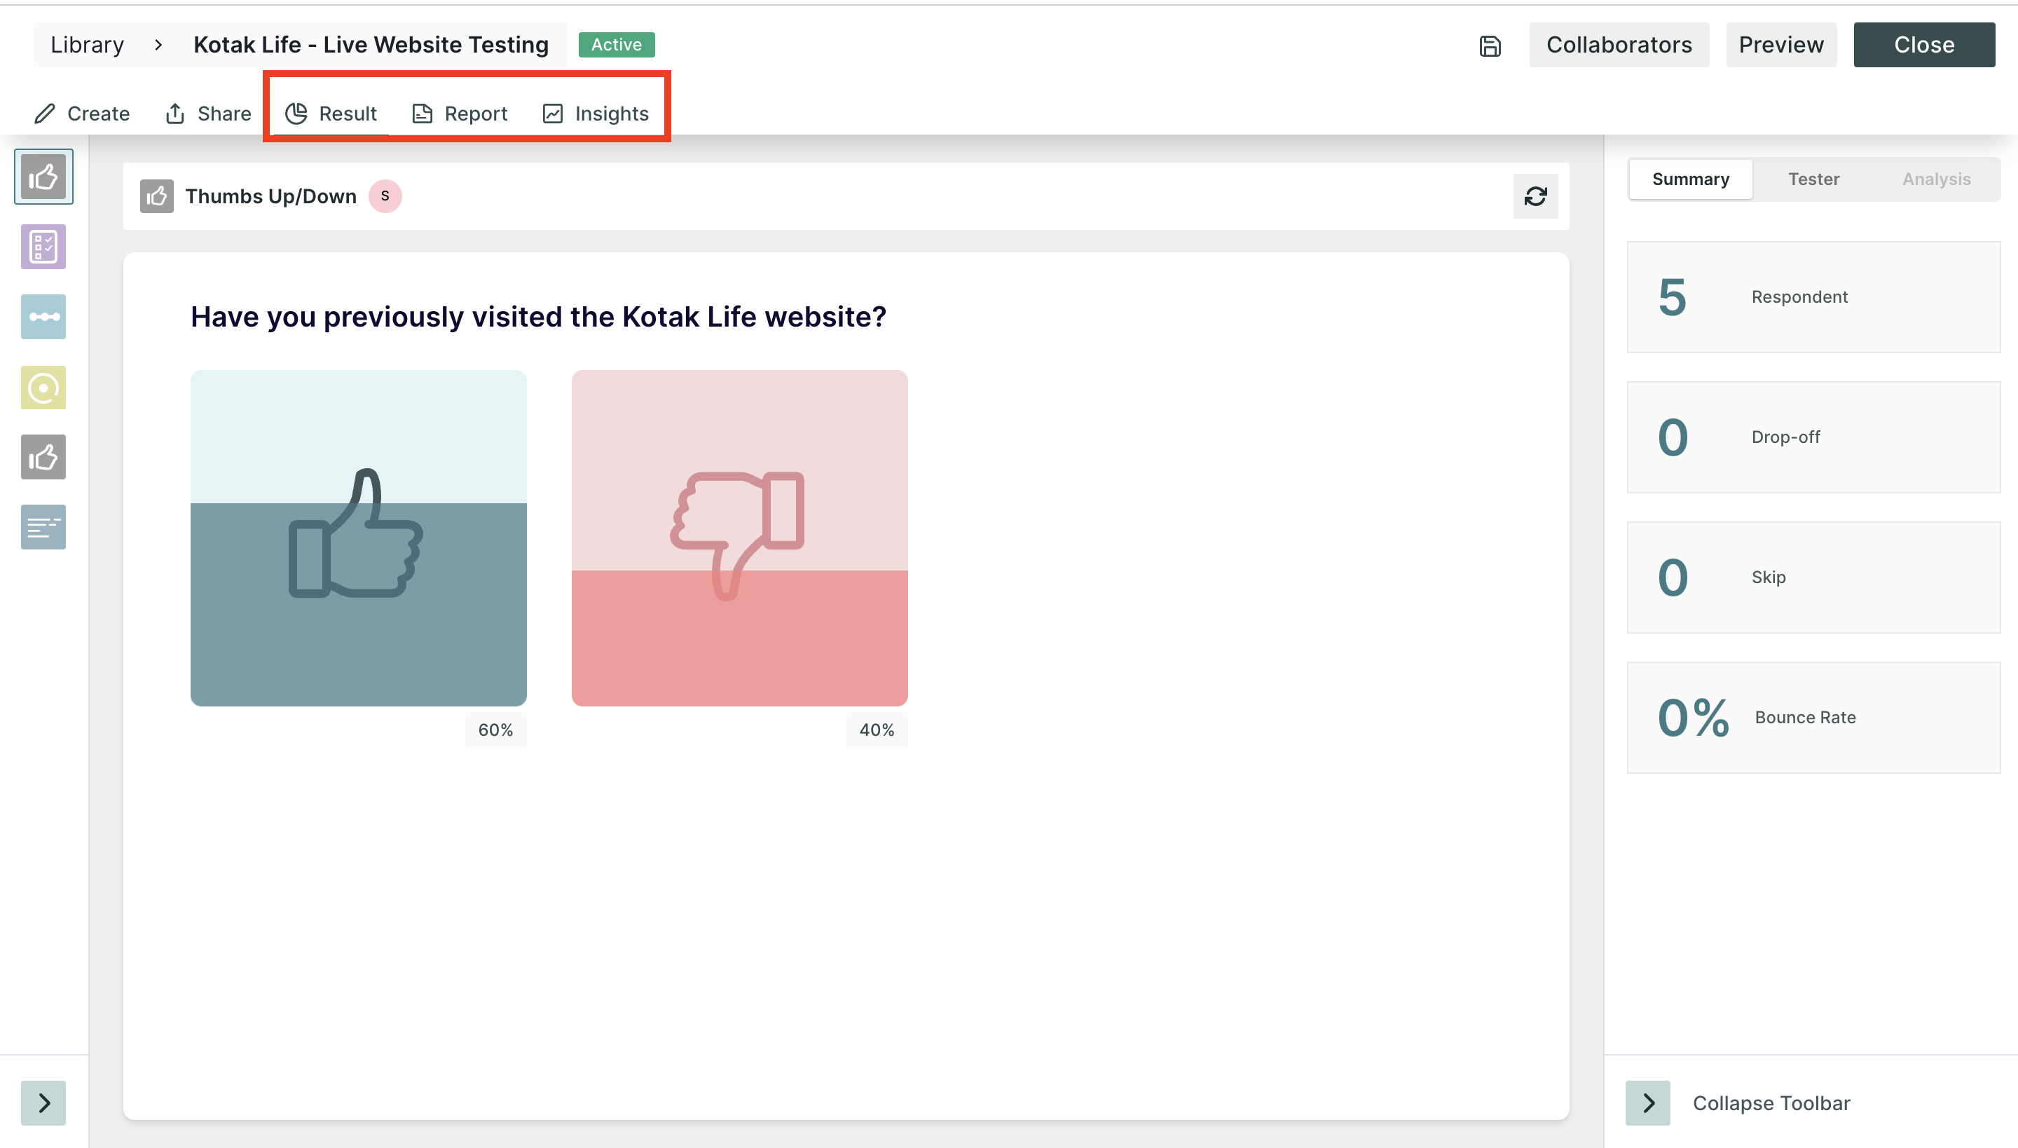Expand the left sidebar with arrow button
The width and height of the screenshot is (2018, 1148).
coord(43,1103)
